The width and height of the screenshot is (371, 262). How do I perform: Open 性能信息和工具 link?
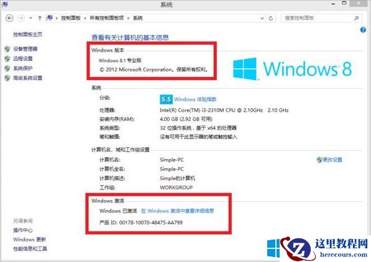point(30,249)
